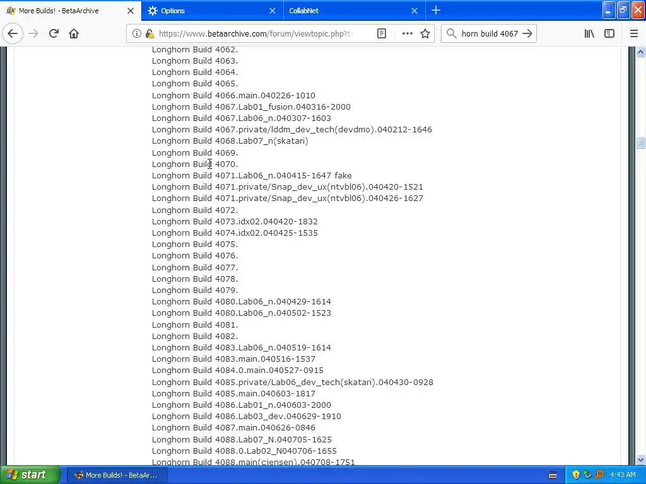
Task: Click the 4:43 AM system clock
Action: tap(623, 475)
